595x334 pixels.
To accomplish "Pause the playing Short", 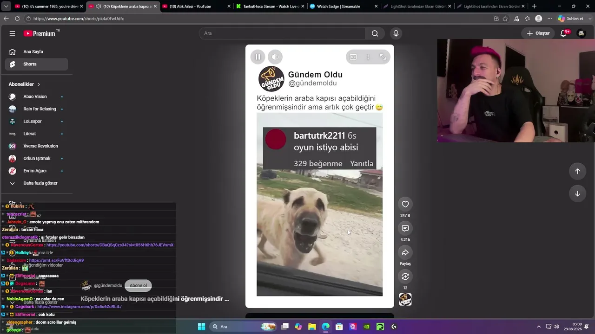I will pyautogui.click(x=258, y=57).
